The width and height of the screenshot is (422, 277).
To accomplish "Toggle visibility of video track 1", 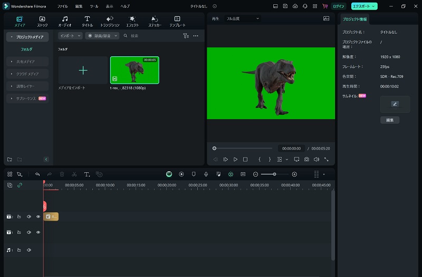I will [x=38, y=232].
